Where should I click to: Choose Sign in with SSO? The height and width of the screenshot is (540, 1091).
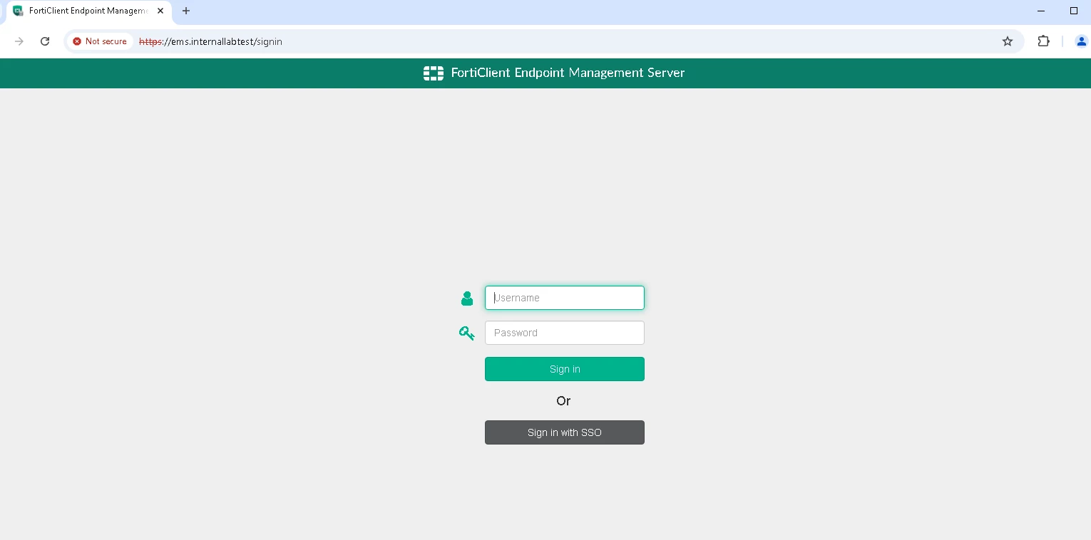click(x=565, y=432)
